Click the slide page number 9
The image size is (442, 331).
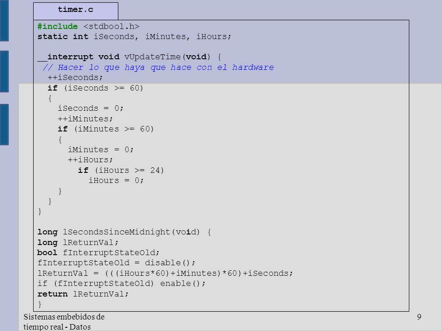419,317
